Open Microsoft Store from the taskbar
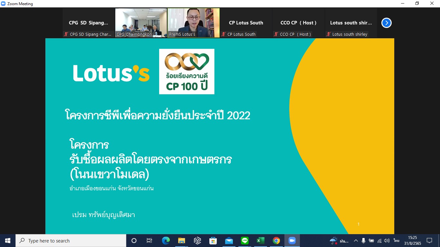The width and height of the screenshot is (440, 247). click(213, 241)
